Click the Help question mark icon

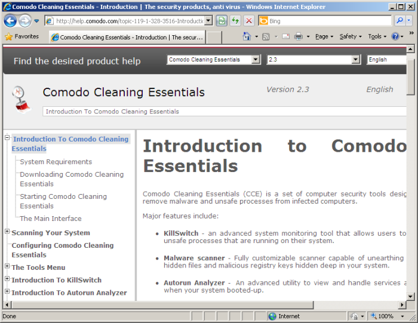click(395, 36)
